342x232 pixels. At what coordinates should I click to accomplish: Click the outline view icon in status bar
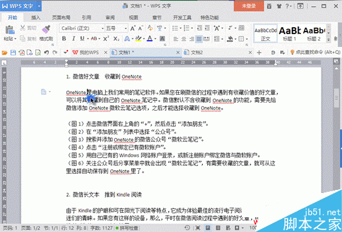(x=218, y=228)
